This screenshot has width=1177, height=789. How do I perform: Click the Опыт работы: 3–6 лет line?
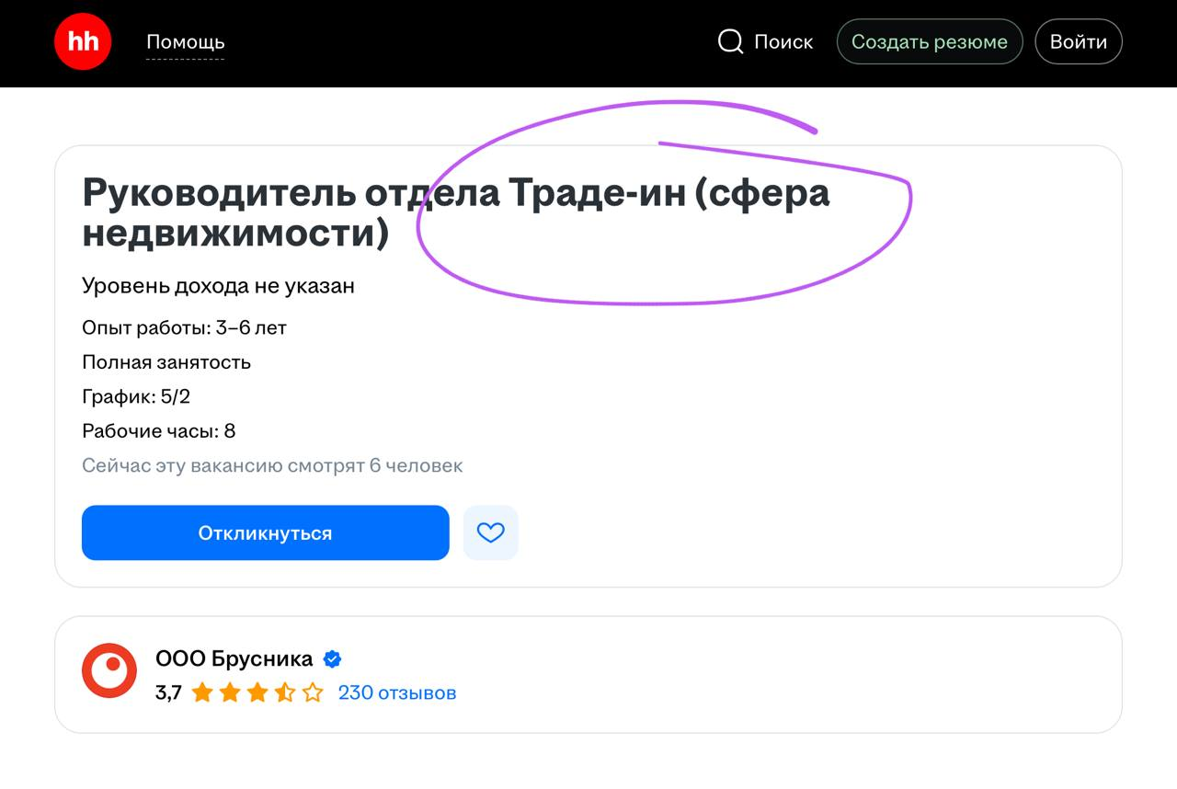coord(184,328)
